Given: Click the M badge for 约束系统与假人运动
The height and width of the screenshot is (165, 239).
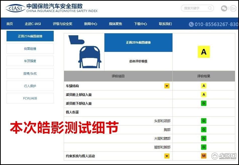Looking at the screenshot, I should tap(204, 156).
